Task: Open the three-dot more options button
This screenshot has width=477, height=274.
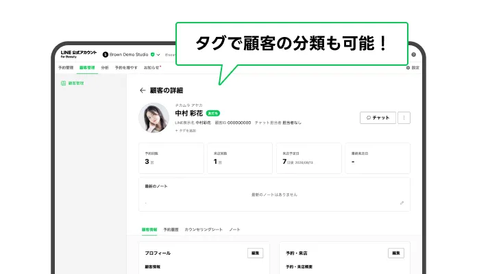Action: click(404, 118)
